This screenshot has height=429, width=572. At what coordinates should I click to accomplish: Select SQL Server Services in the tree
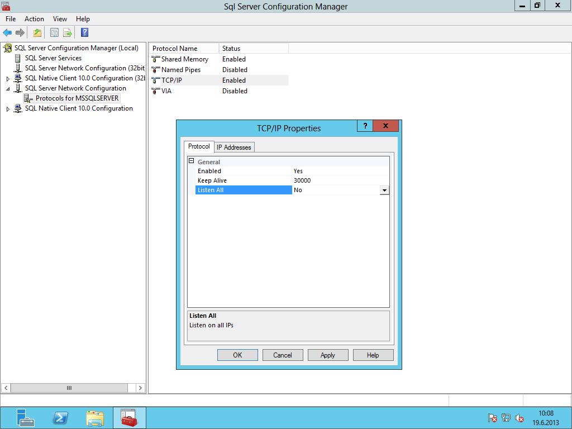point(53,58)
